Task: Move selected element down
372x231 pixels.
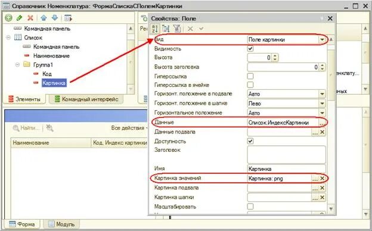Action: click(x=55, y=18)
